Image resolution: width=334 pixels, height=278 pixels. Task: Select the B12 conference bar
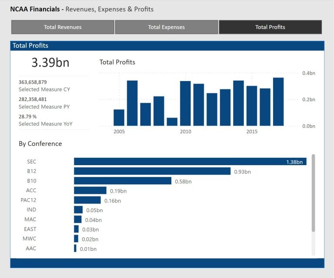(x=152, y=171)
